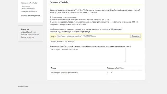Screen dimensions: 167x94
Task: Open the Позиции ВКонтакте link
Action: pos(29,11)
